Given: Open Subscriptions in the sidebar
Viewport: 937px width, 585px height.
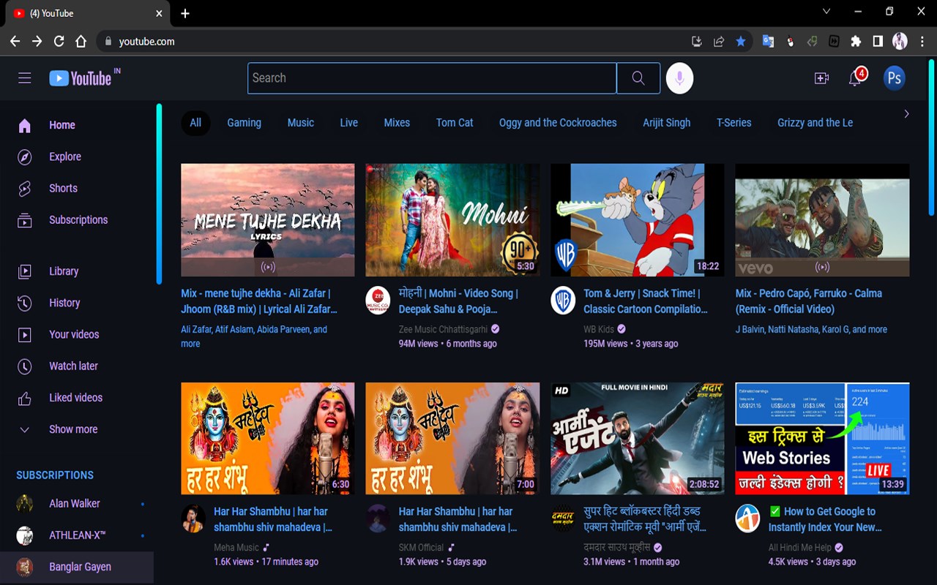Looking at the screenshot, I should (79, 219).
